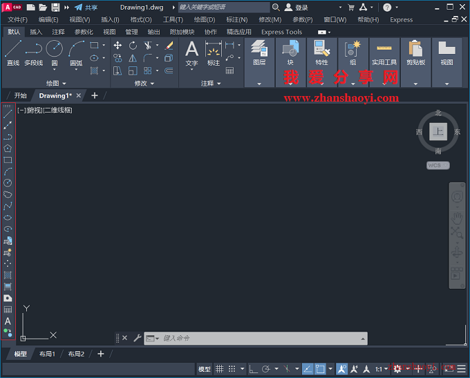This screenshot has height=378, width=470.
Task: Add a new drawing tab with plus
Action: click(x=95, y=95)
